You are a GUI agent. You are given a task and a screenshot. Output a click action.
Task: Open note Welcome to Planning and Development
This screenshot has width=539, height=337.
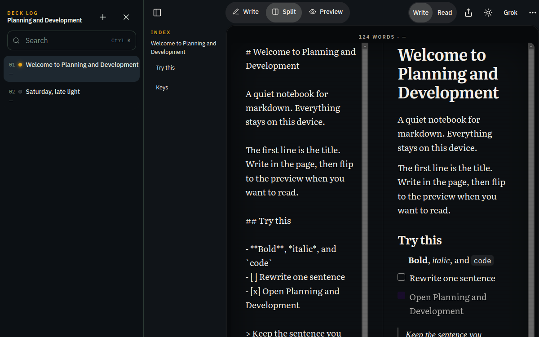point(71,69)
